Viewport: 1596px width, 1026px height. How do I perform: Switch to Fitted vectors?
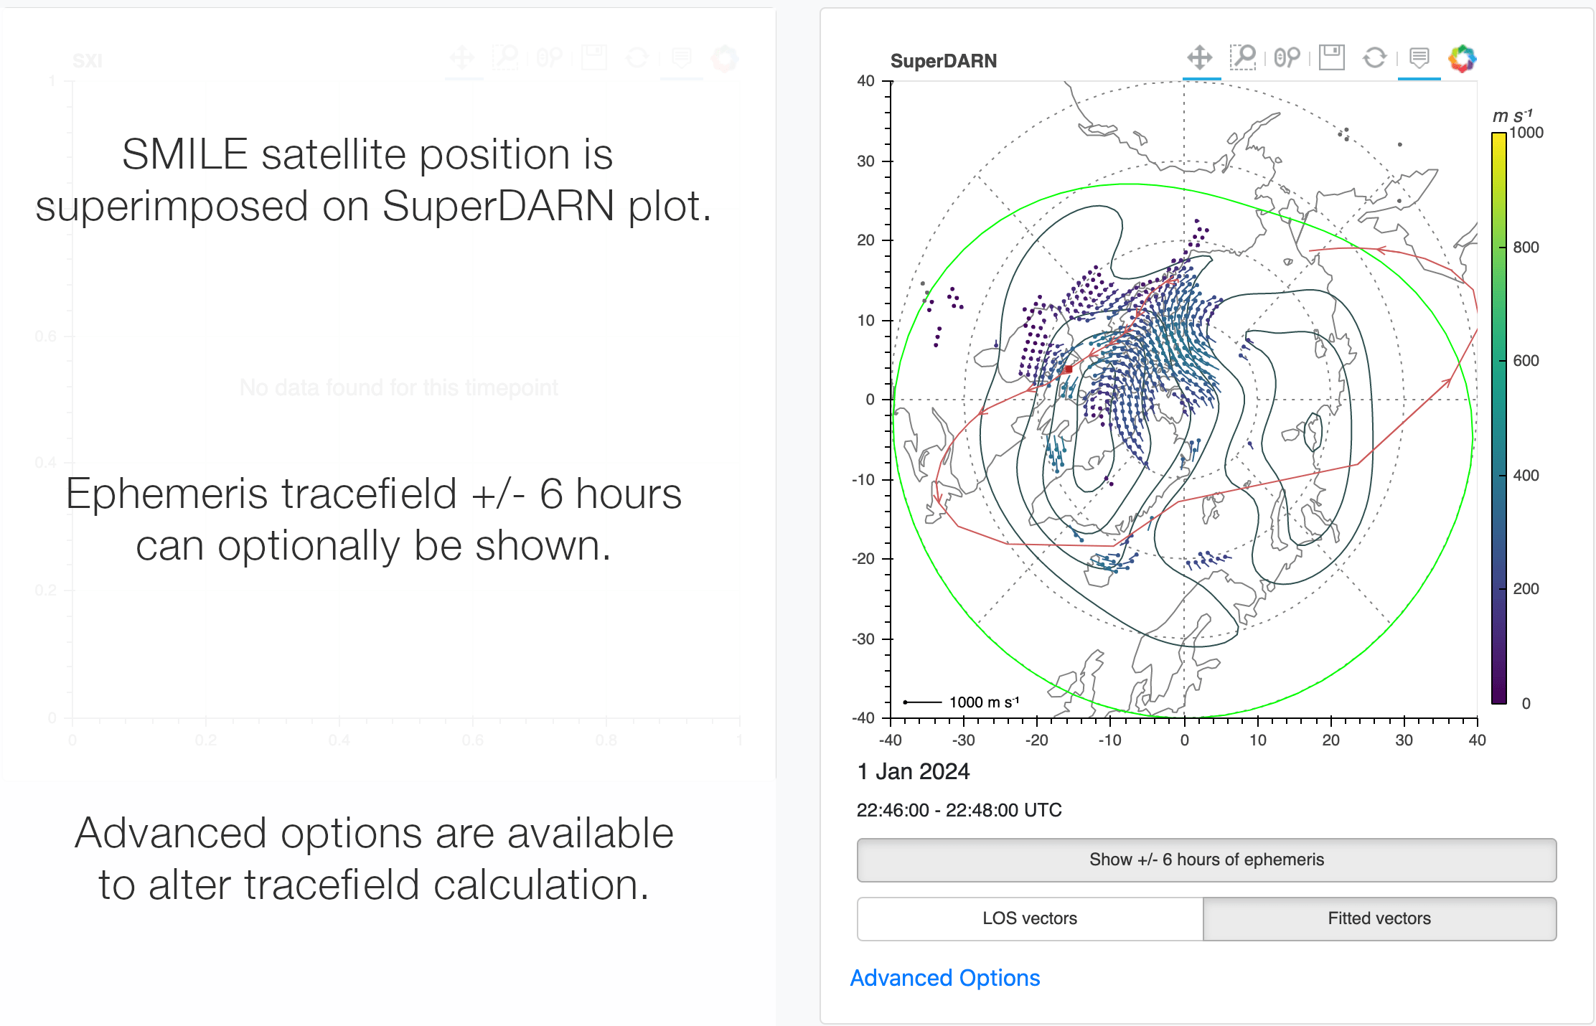(1379, 918)
